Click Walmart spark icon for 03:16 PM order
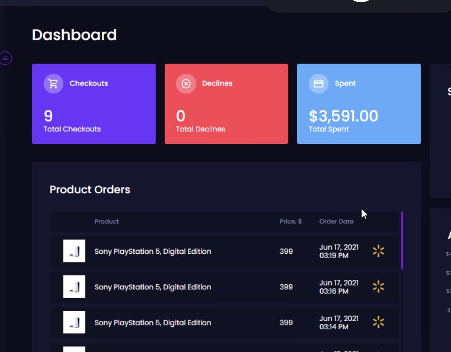451x352 pixels. 378,287
